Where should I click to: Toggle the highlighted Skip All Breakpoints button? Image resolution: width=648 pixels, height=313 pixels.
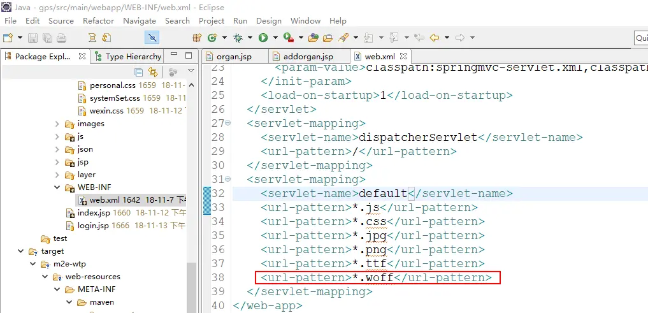(152, 38)
